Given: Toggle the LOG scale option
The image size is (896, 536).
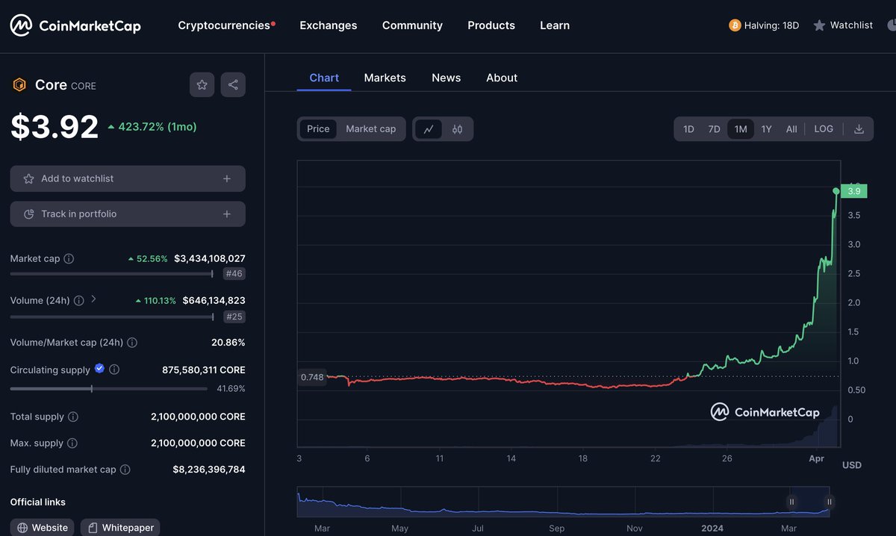Looking at the screenshot, I should (824, 129).
